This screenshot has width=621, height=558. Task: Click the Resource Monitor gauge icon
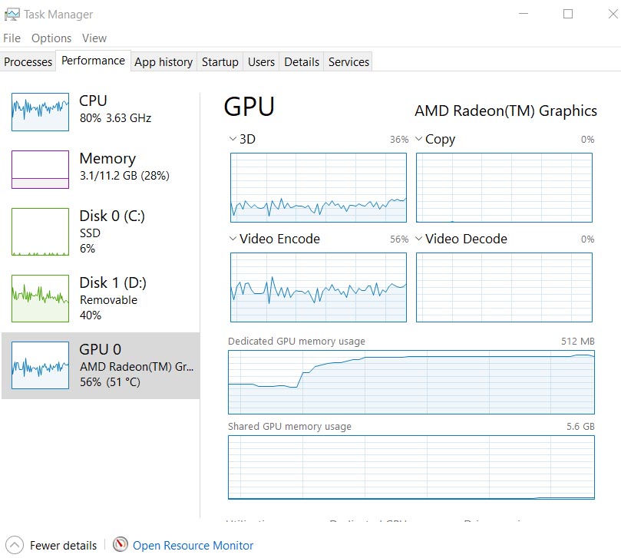[x=121, y=545]
